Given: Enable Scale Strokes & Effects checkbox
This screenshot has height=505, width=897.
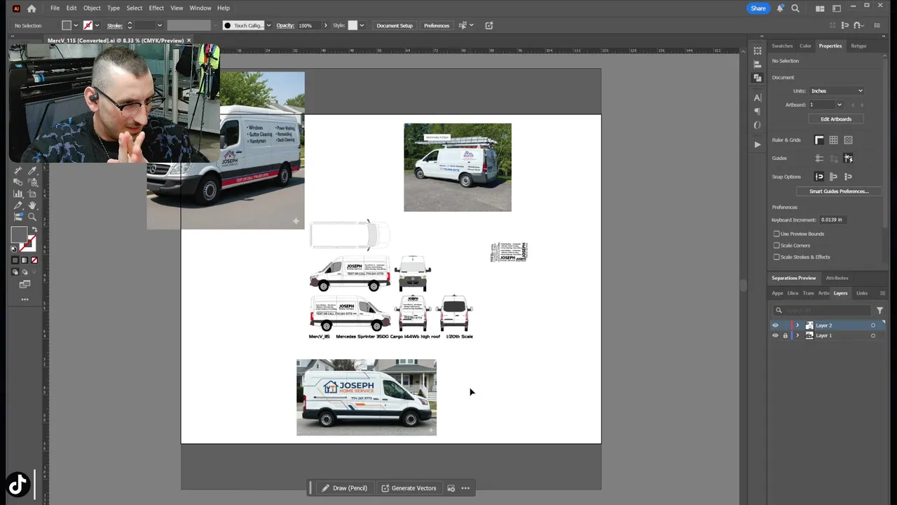Looking at the screenshot, I should tap(776, 257).
